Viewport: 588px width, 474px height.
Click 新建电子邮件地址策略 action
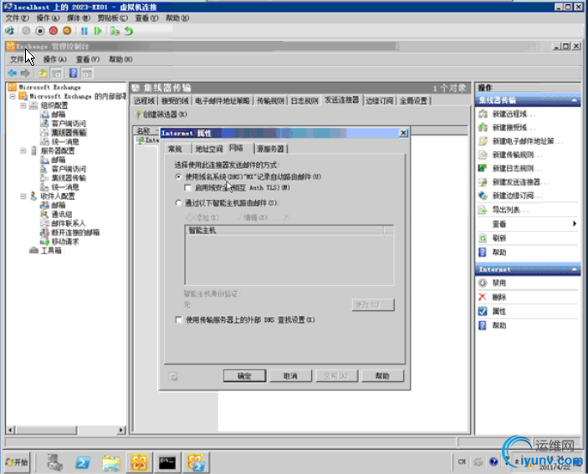coord(527,141)
